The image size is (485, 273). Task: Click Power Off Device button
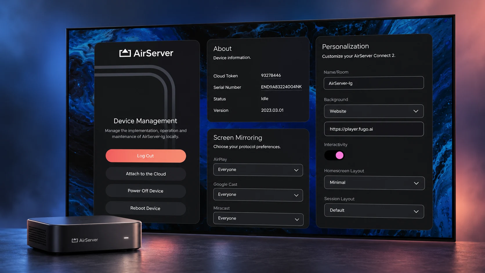click(146, 191)
